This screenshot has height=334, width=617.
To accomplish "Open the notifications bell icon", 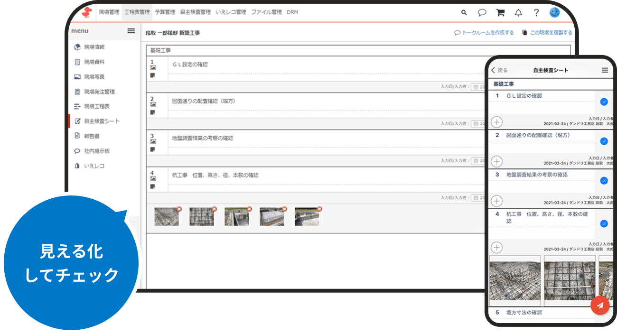I will click(518, 13).
